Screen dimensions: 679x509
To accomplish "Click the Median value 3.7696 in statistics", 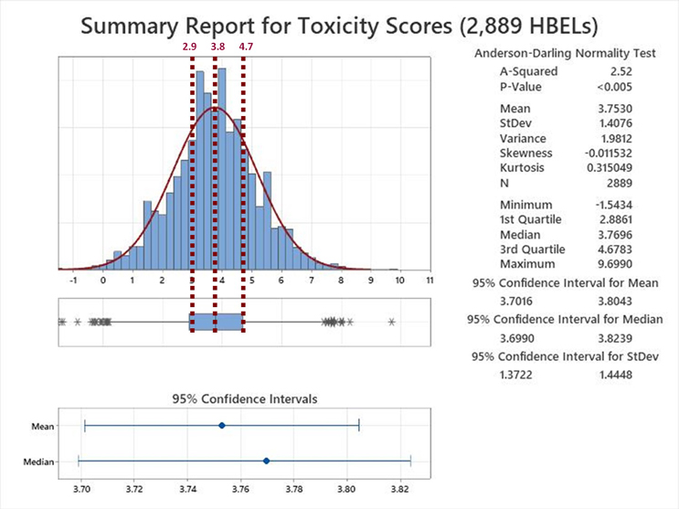I will click(615, 235).
